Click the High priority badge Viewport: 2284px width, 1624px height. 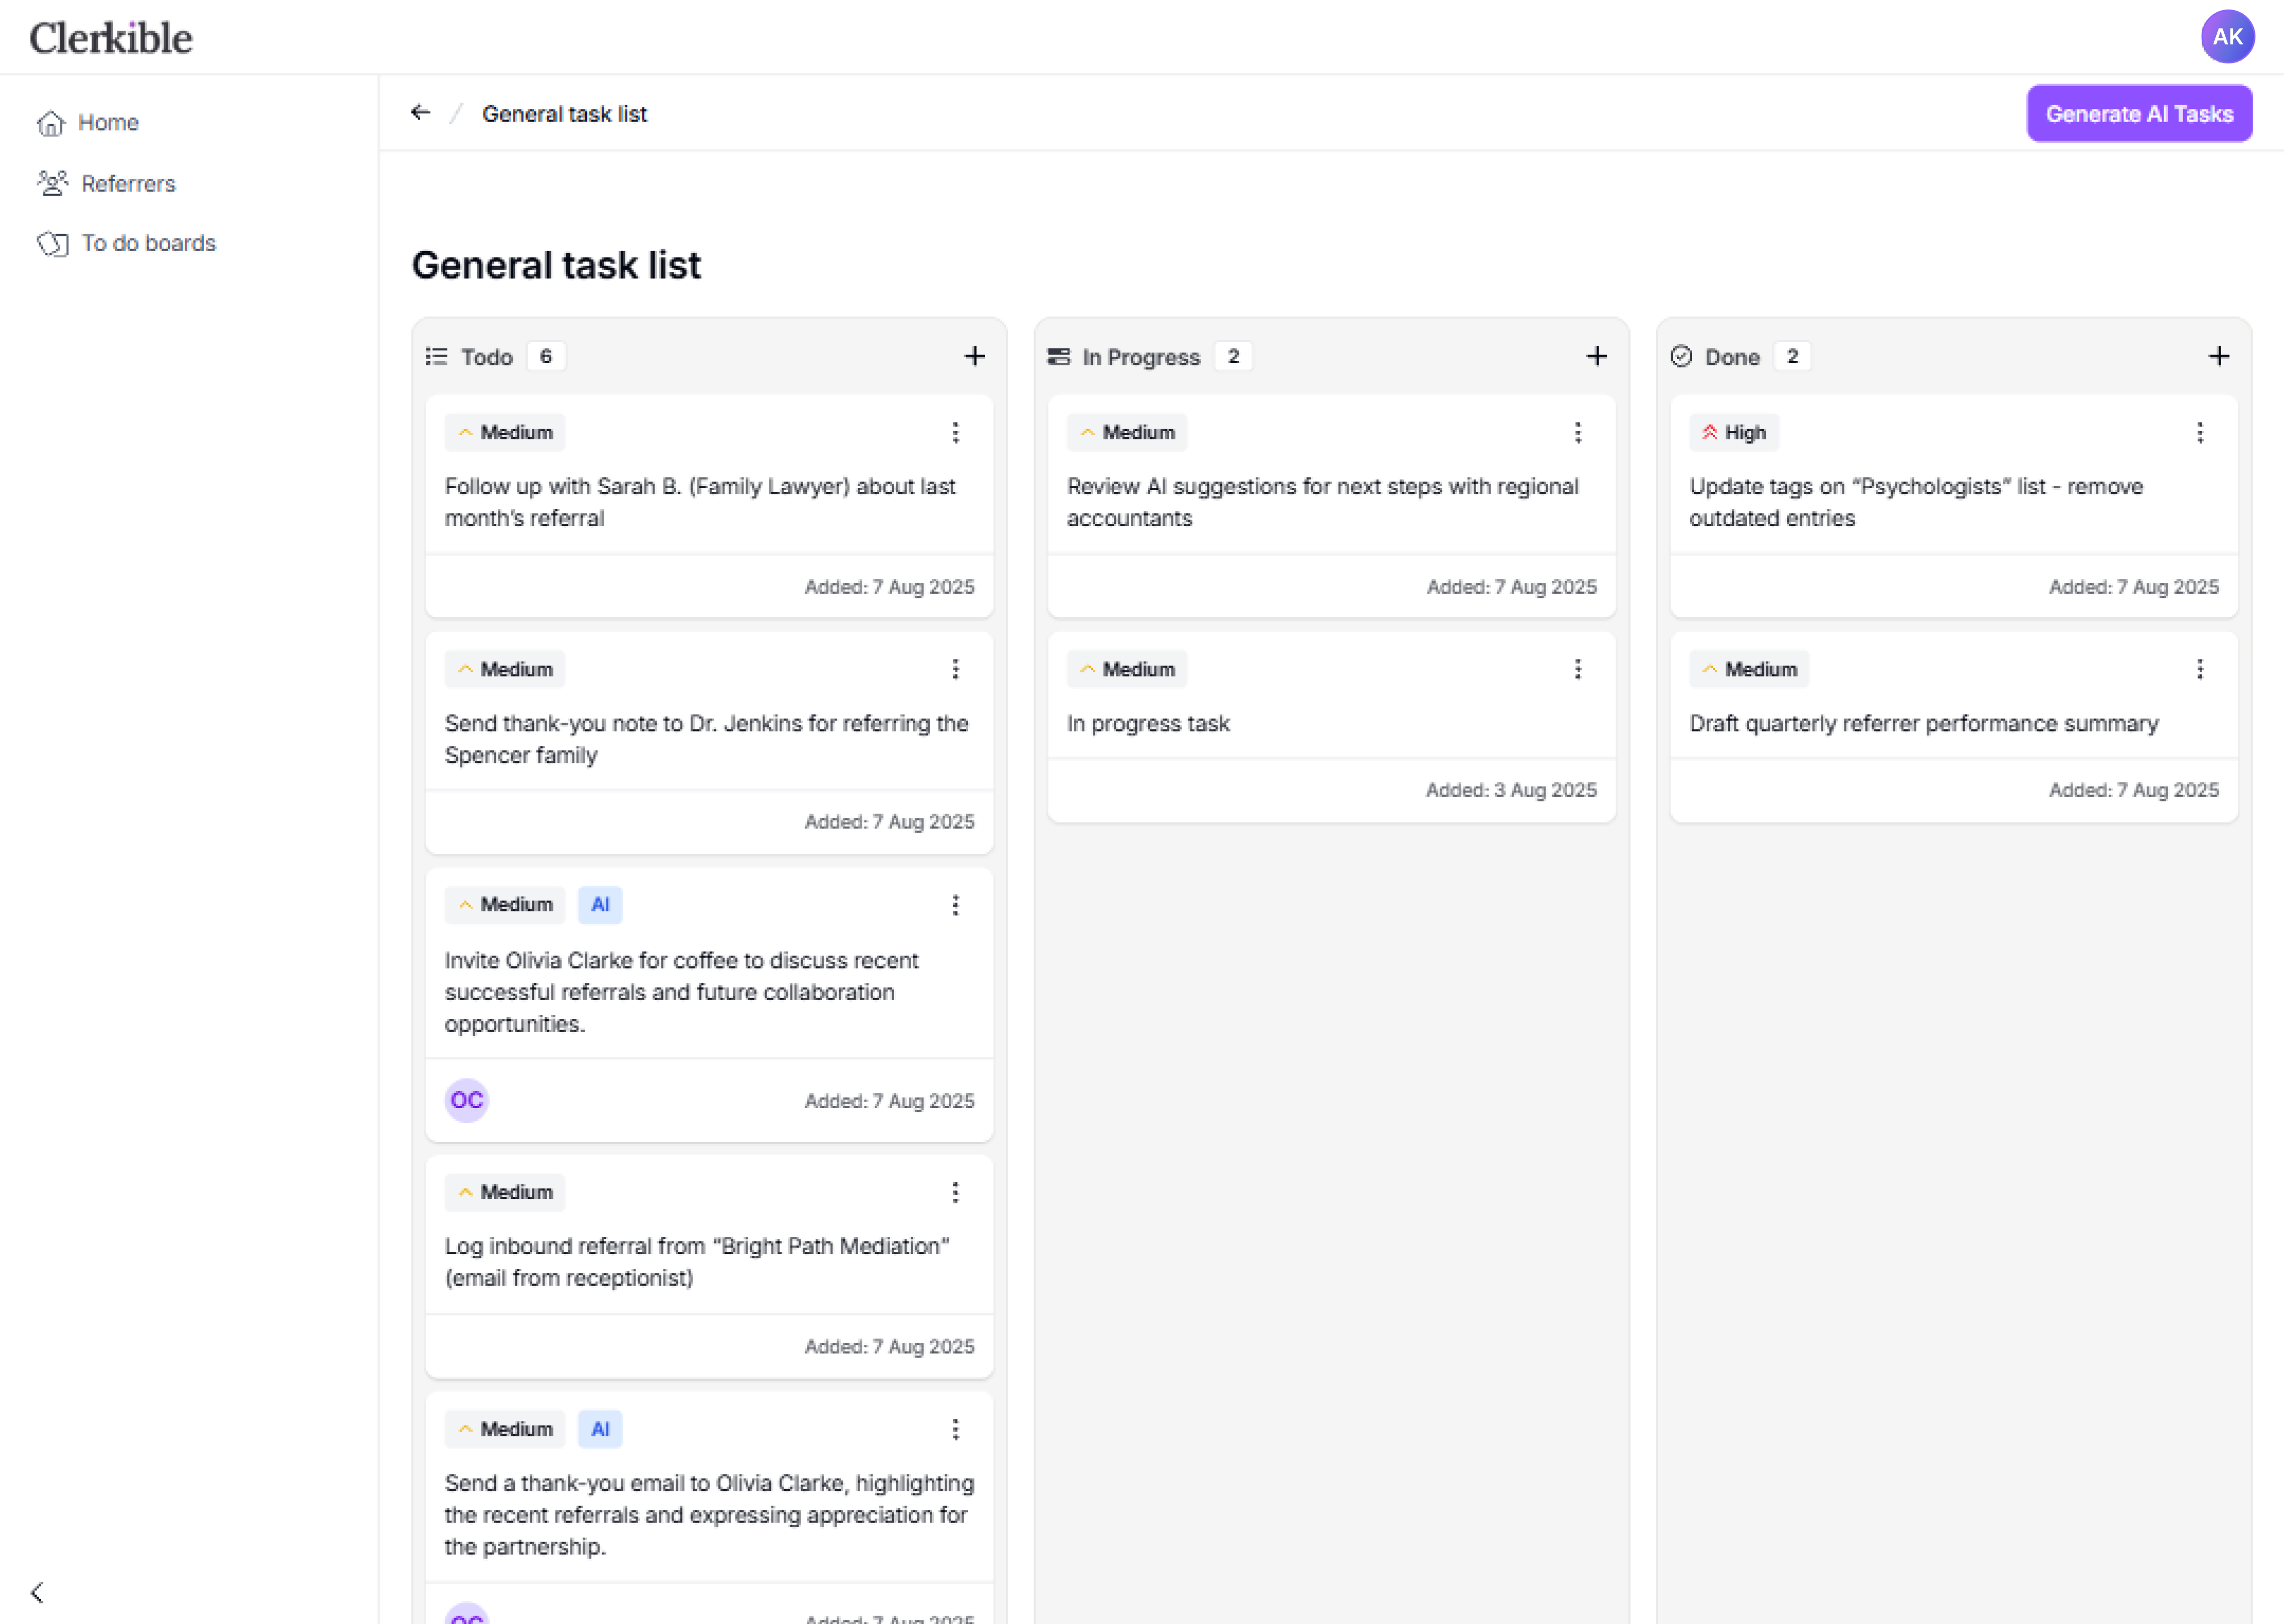(x=1733, y=433)
